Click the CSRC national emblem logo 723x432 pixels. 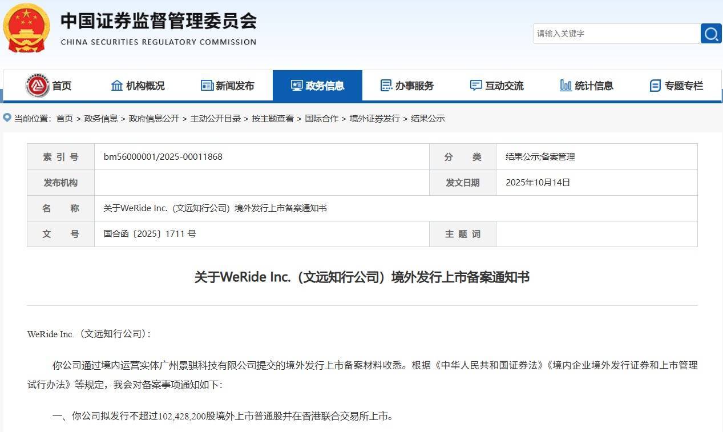[26, 27]
